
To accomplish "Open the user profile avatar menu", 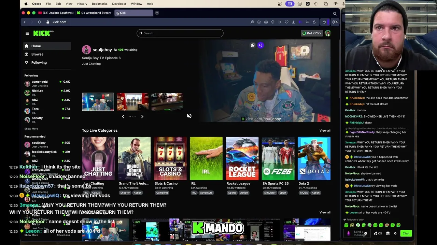I will pos(328,33).
